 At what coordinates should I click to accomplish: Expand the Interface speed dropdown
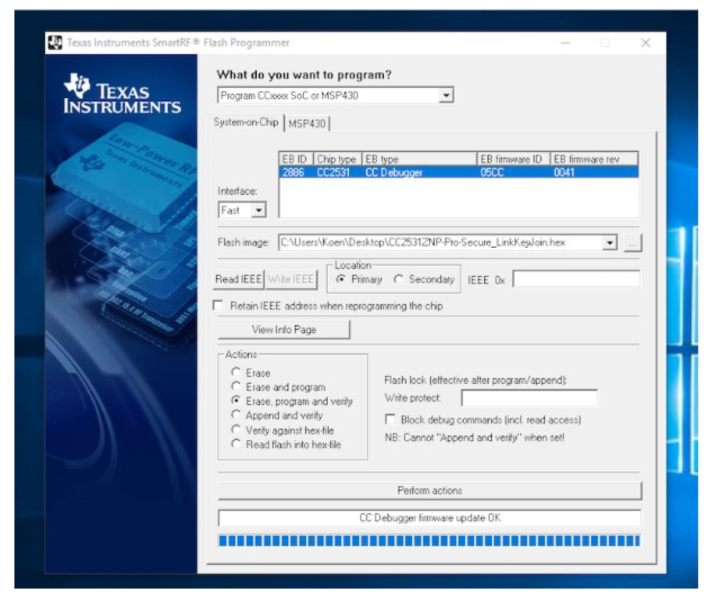pos(259,210)
